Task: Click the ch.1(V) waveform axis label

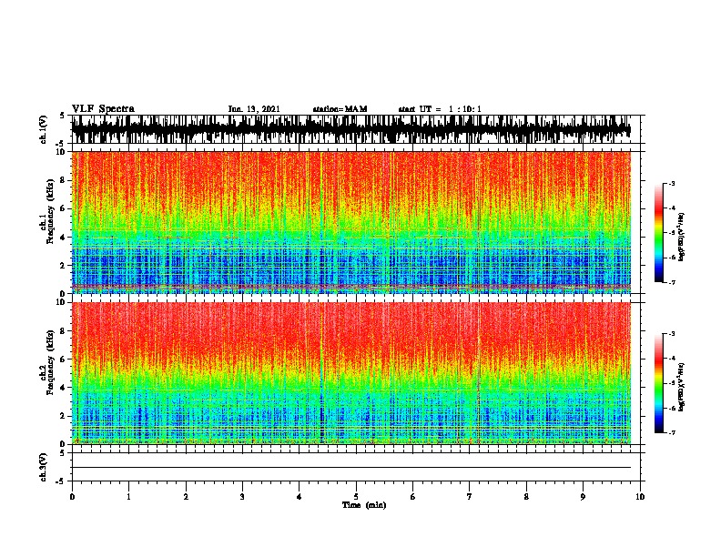Action: [x=44, y=129]
